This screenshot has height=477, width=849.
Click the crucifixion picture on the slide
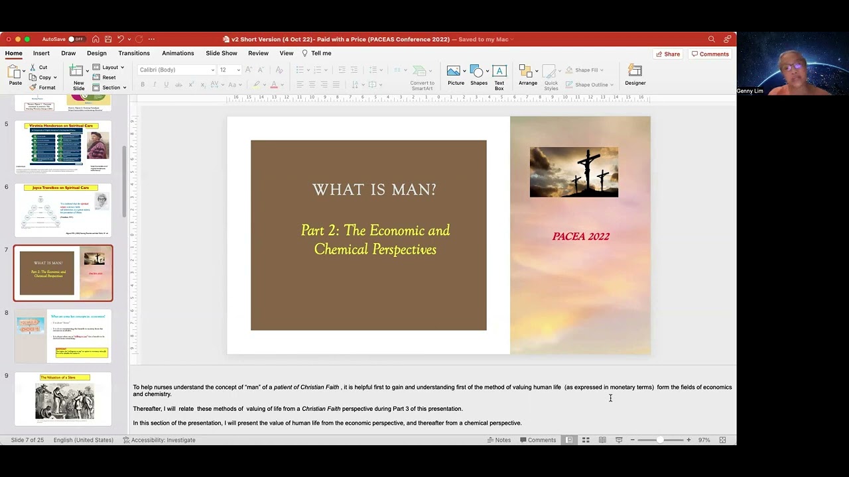click(574, 172)
